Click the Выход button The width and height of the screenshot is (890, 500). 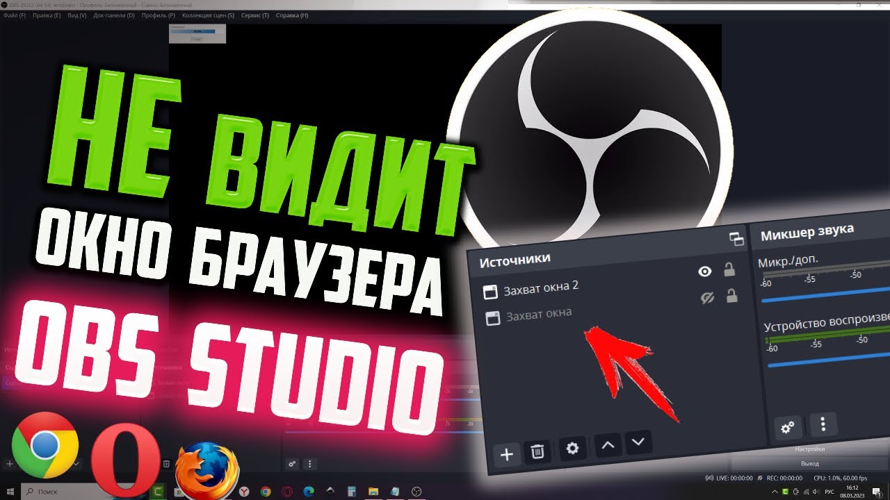click(810, 463)
